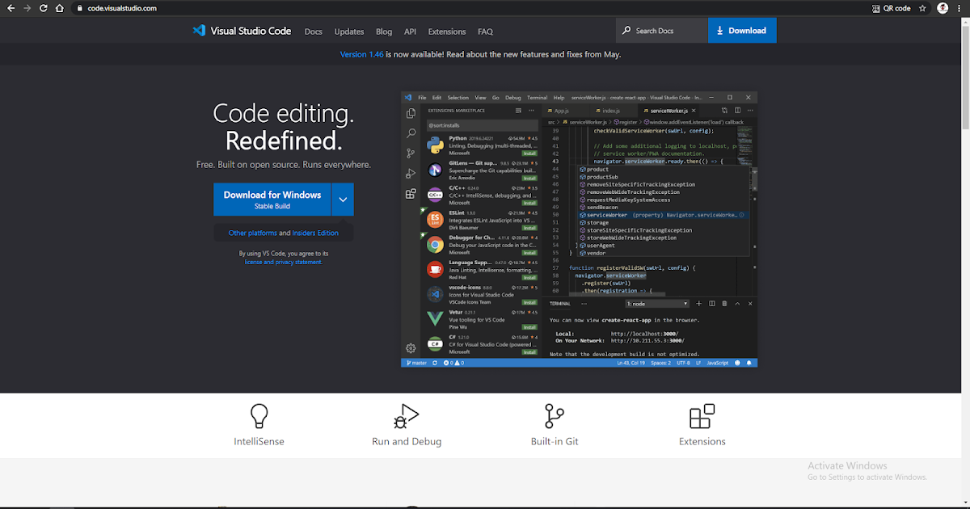This screenshot has height=509, width=970.
Task: Click the Download for Windows Stable Build button
Action: (272, 199)
